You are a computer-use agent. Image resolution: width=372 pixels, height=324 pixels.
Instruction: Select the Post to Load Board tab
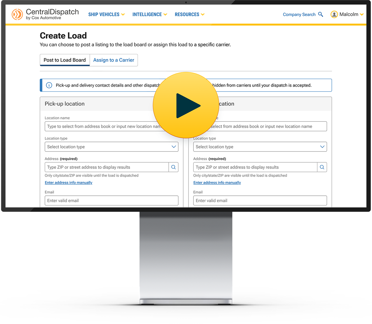click(x=64, y=60)
